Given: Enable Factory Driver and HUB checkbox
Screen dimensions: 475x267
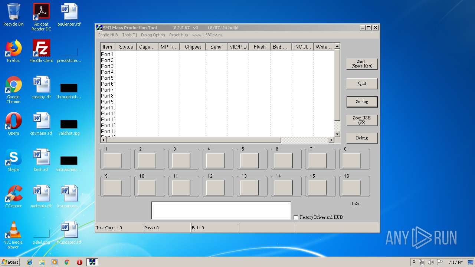Looking at the screenshot, I should coord(296,217).
